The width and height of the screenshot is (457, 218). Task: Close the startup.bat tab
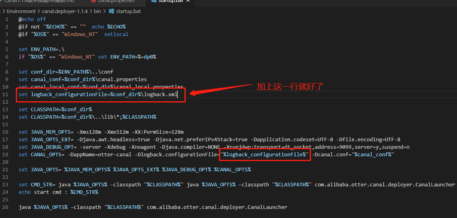188,2
